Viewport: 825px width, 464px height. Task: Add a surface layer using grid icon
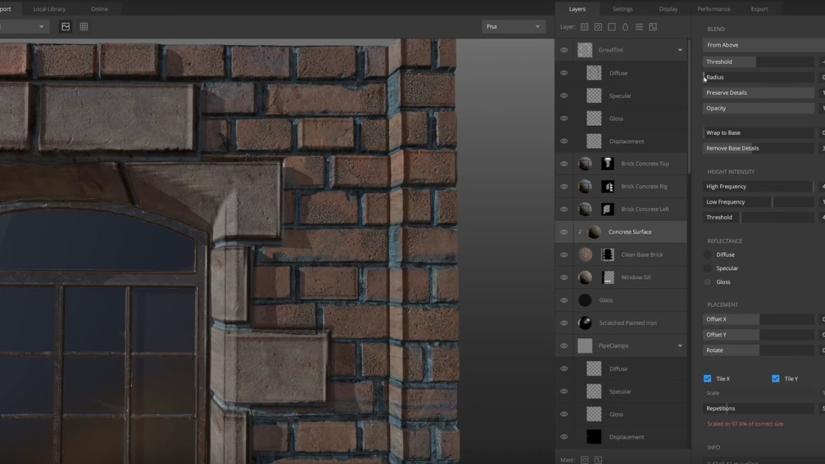pyautogui.click(x=584, y=27)
